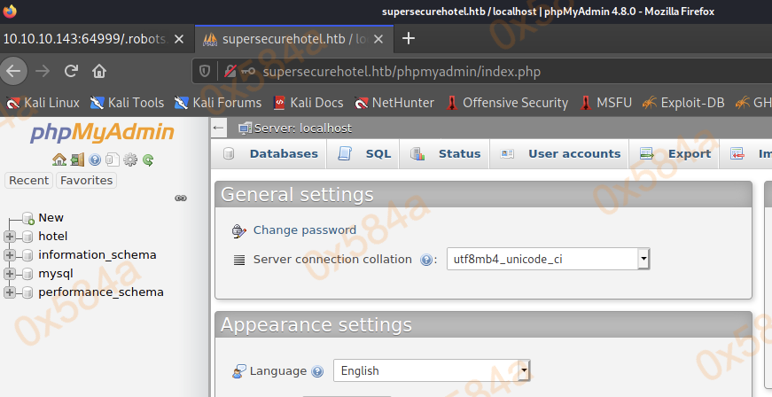Image resolution: width=772 pixels, height=397 pixels.
Task: Click the phpMyAdmin Home icon
Action: (x=59, y=160)
